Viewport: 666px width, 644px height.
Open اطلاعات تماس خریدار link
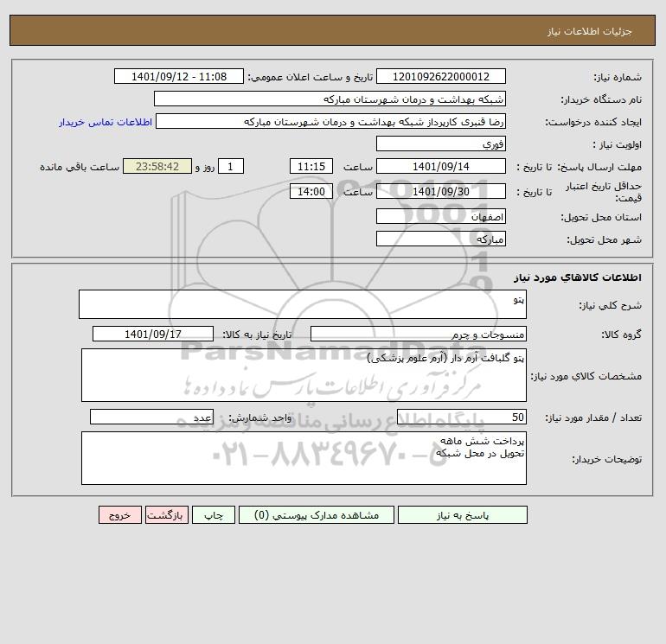click(x=106, y=122)
